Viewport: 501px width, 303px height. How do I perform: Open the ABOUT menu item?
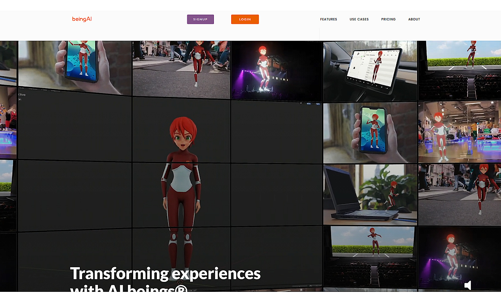pyautogui.click(x=414, y=19)
